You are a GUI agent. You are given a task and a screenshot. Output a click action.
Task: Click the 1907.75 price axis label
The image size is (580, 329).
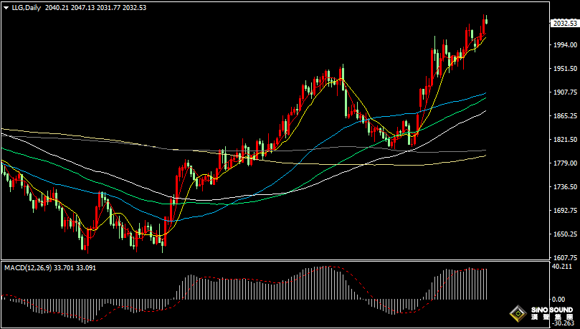click(565, 92)
